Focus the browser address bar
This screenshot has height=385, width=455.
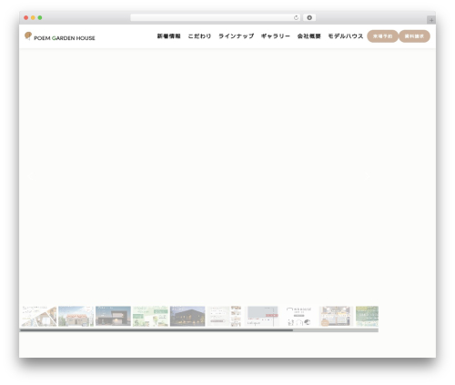point(216,17)
